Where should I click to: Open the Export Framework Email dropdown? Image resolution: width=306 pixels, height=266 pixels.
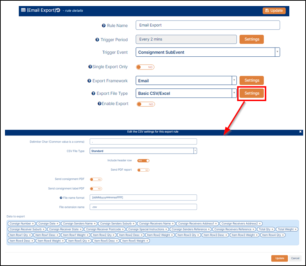pyautogui.click(x=186, y=81)
